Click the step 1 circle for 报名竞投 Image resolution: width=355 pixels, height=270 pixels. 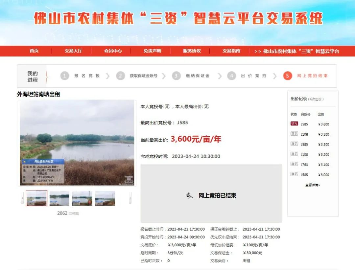click(x=65, y=76)
